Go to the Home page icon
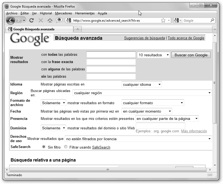This screenshot has width=223, height=184. point(50,20)
